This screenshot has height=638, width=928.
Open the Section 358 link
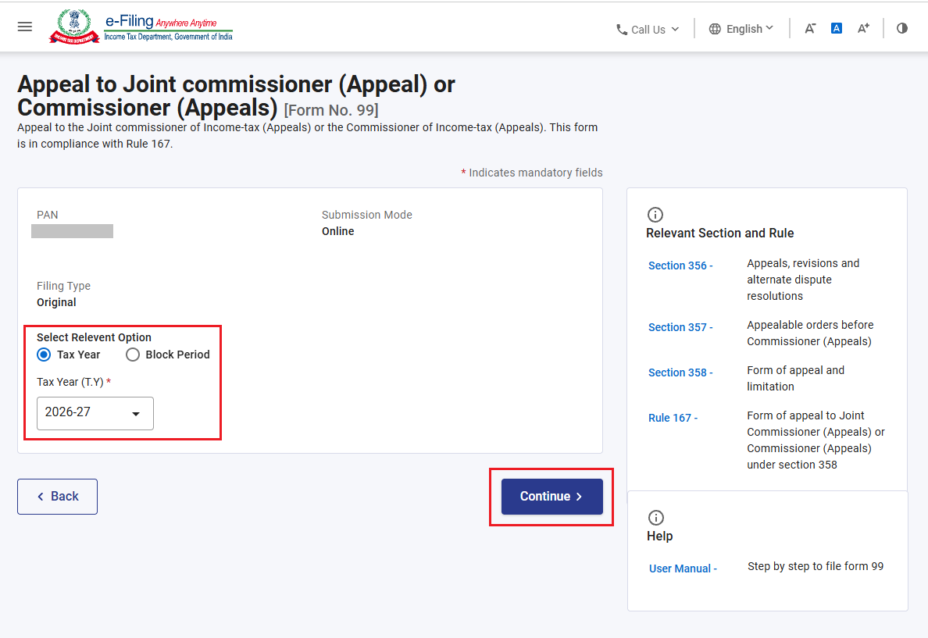(x=680, y=372)
